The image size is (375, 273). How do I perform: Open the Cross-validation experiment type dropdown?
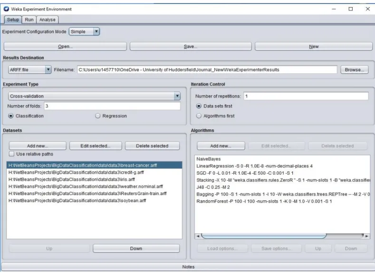94,96
